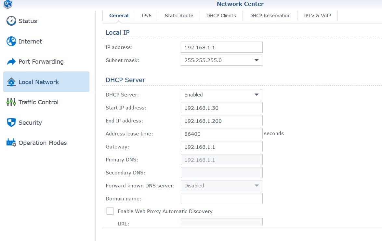Image resolution: width=382 pixels, height=241 pixels.
Task: Click the DHCP Server section heading
Action: click(x=125, y=80)
